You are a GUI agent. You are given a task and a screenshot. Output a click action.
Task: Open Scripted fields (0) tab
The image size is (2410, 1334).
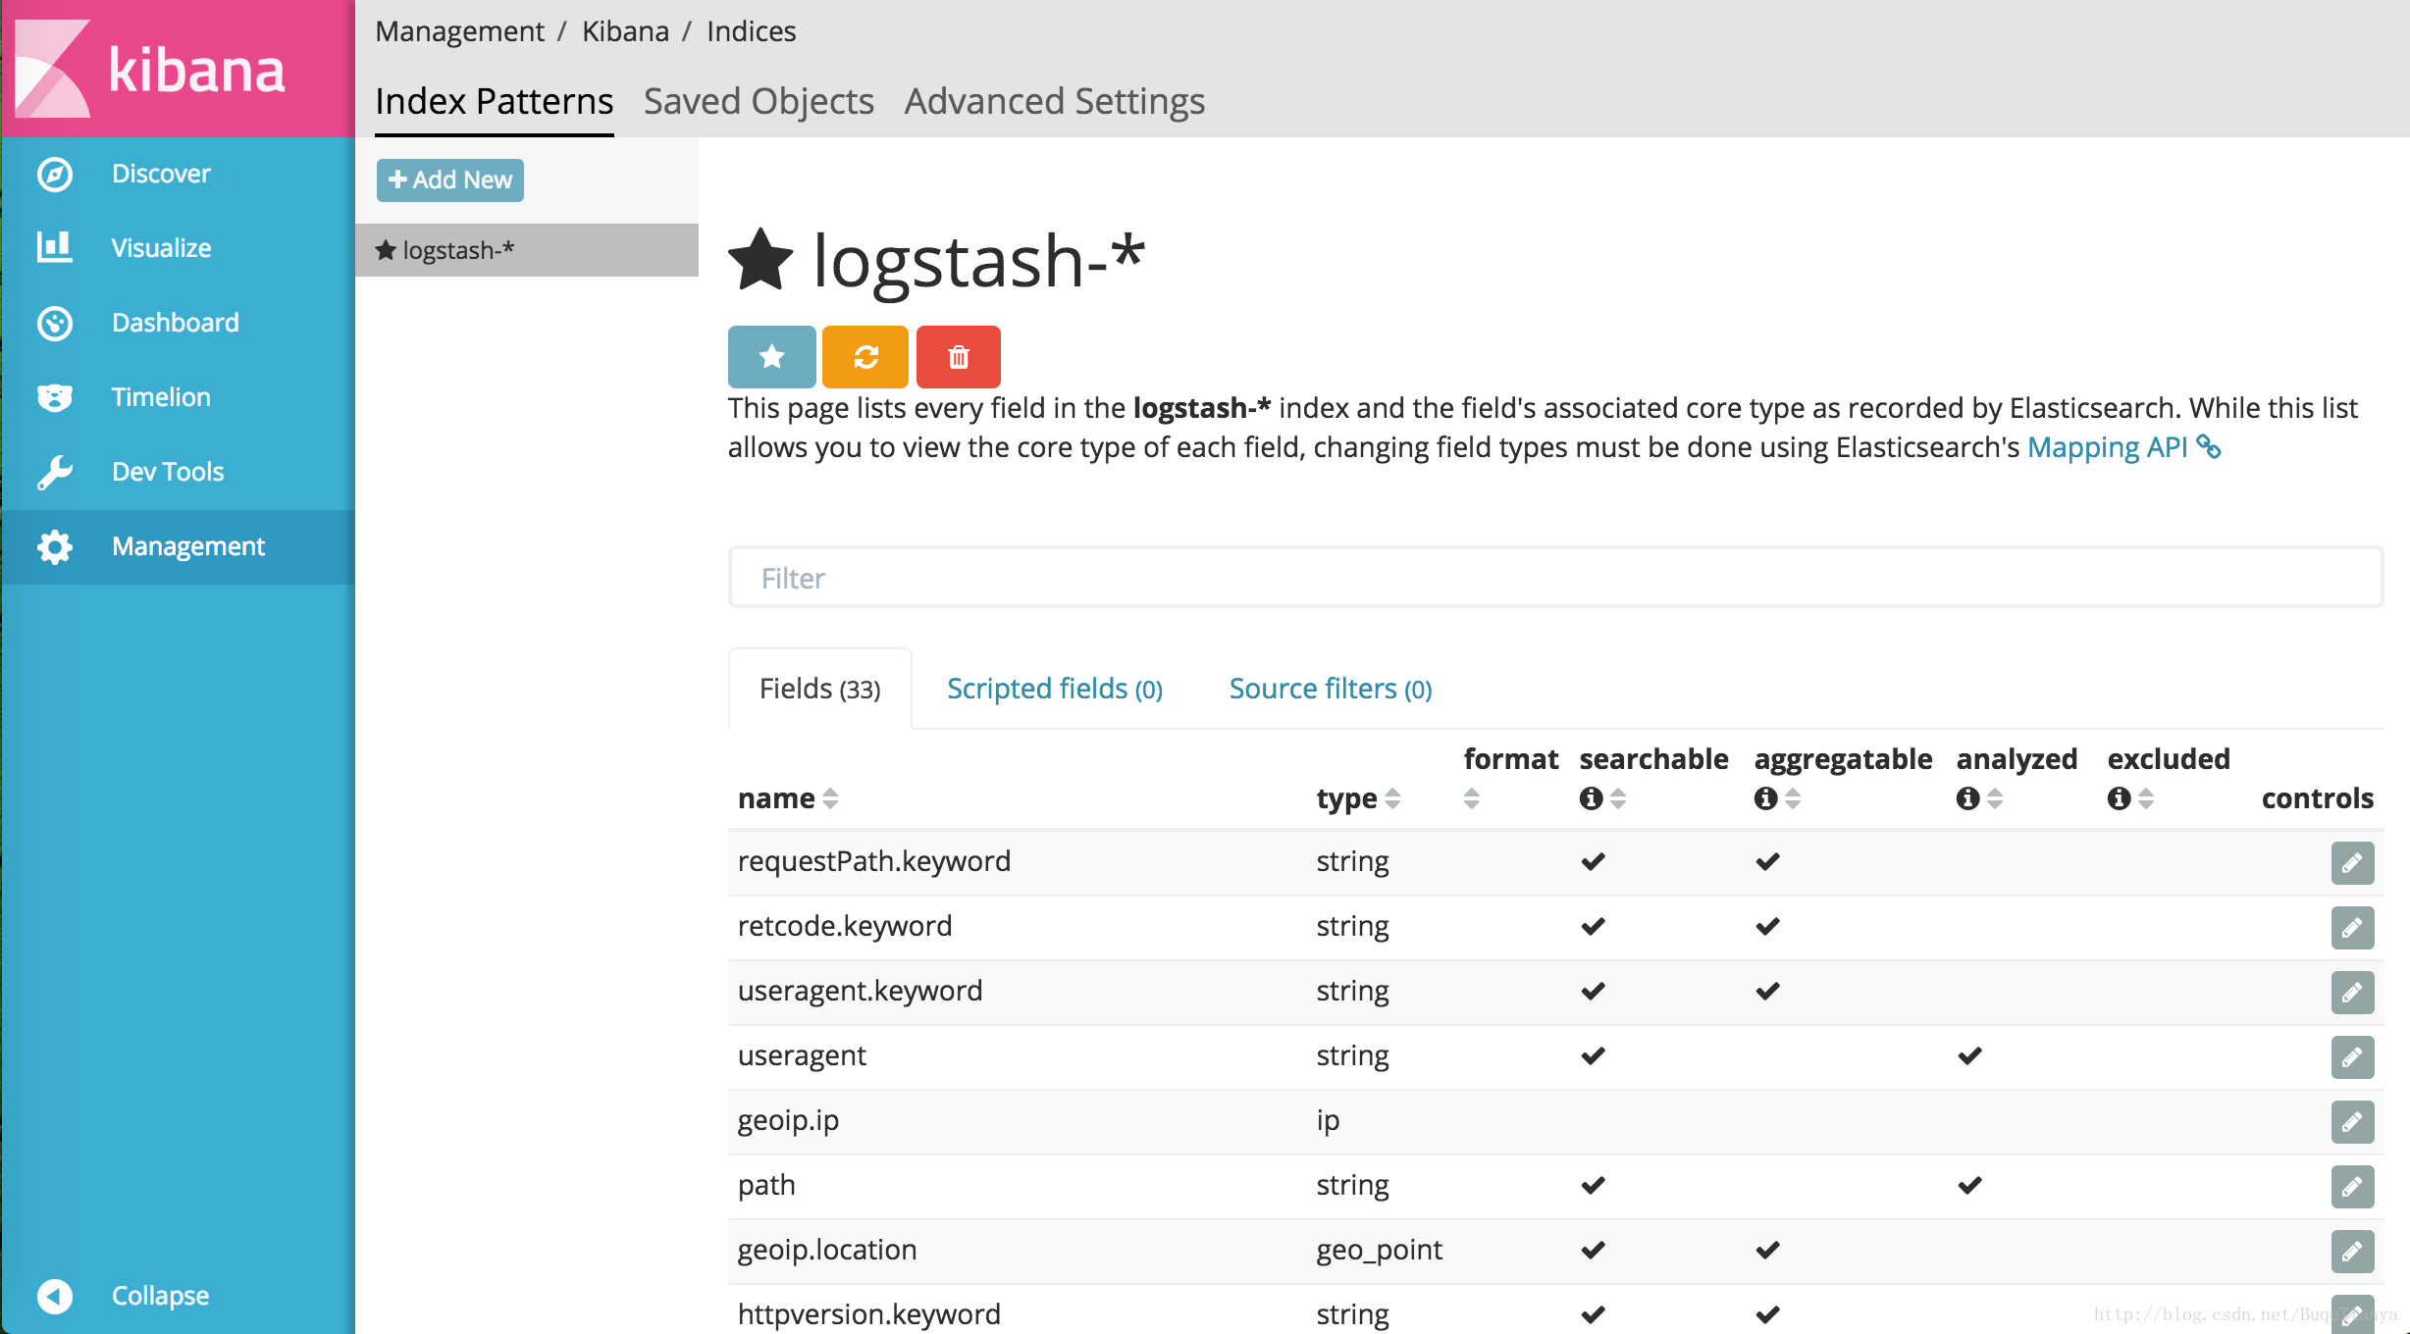(1055, 689)
